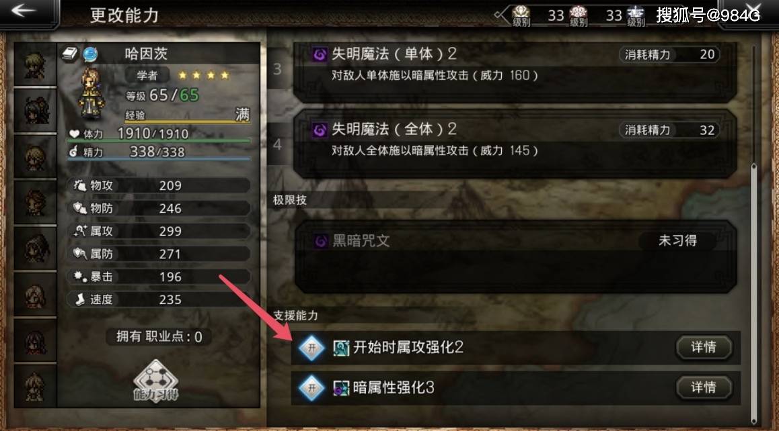Tap the back arrow in the header
Screen dimensions: 779x431
click(x=23, y=11)
